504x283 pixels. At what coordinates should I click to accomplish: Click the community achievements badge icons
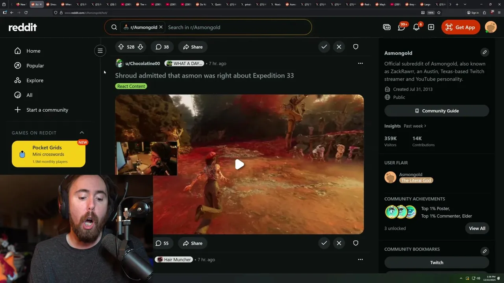point(400,212)
